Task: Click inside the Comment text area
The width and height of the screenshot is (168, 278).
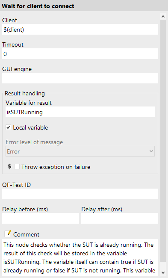Action: [x=80, y=257]
